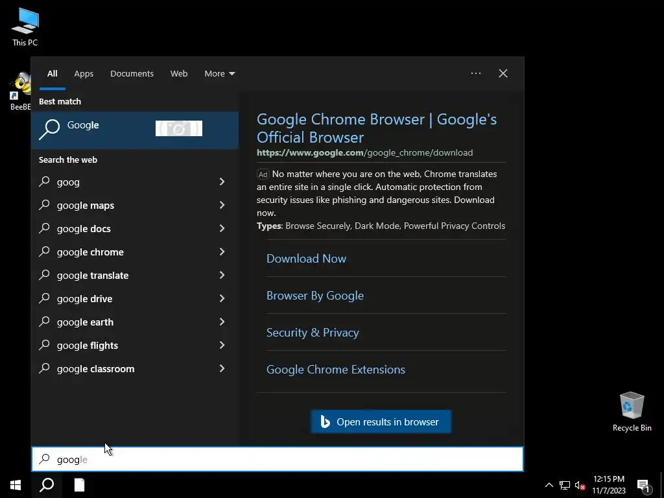This screenshot has height=498, width=664.
Task: Click the Browser By Google link
Action: click(x=314, y=295)
